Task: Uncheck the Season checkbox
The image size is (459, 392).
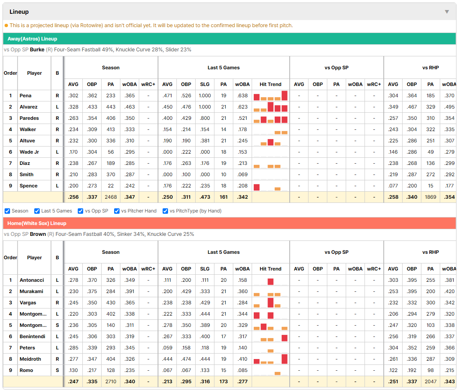Action: pos(8,211)
